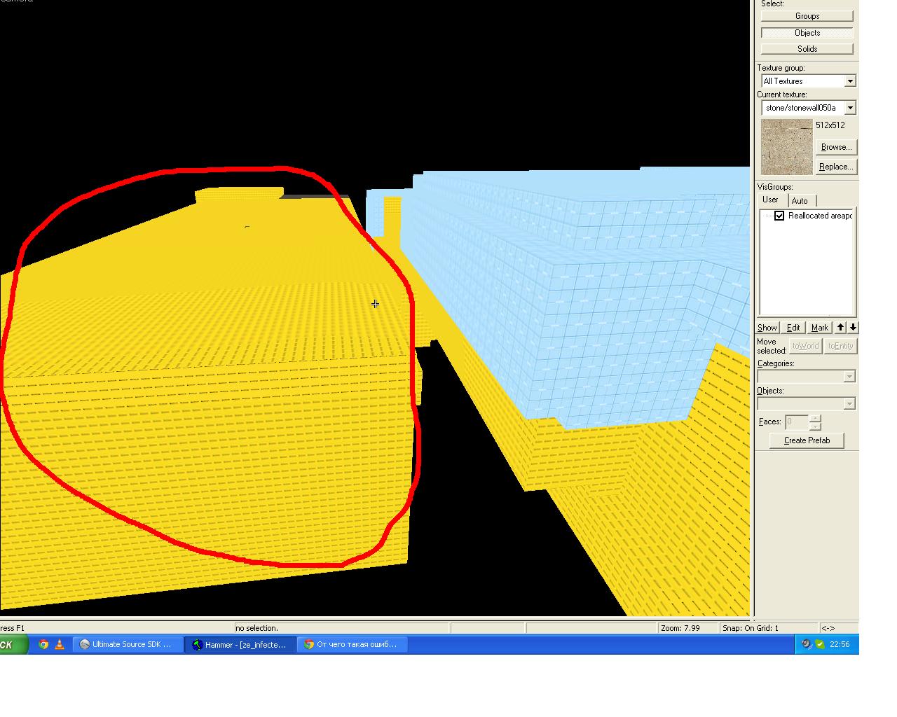The height and width of the screenshot is (717, 897).
Task: Move VisGroup up with the up arrow
Action: (x=841, y=327)
